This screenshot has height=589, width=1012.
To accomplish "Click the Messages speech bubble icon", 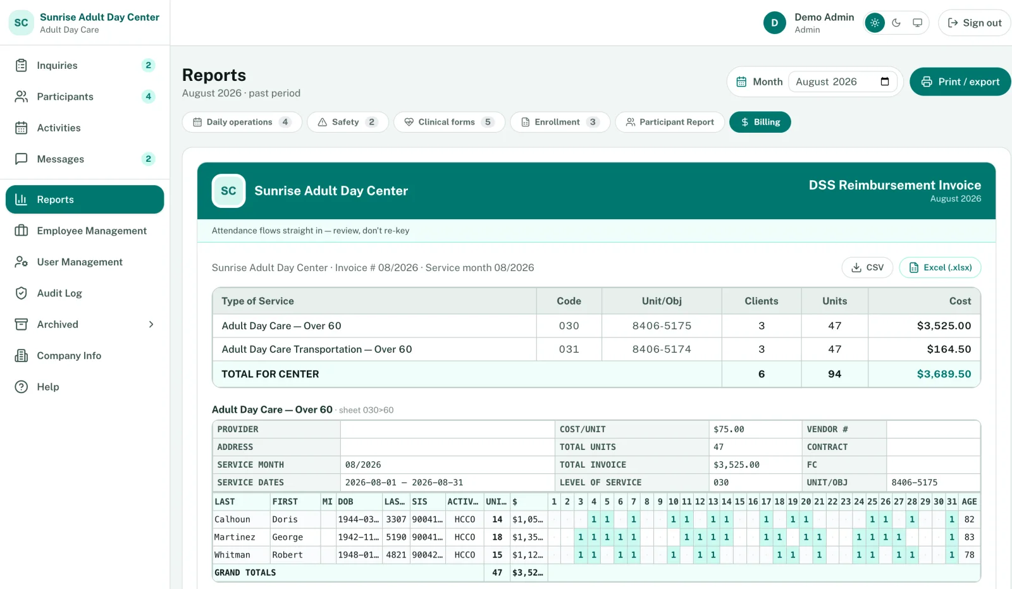I will tap(22, 159).
